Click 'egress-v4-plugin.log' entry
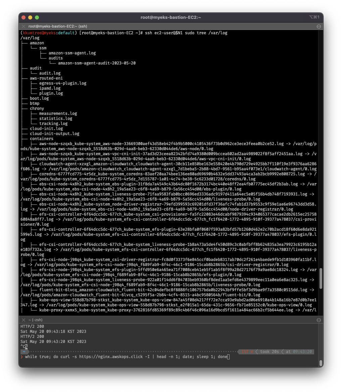Viewport: 342px width, 392px height. pyautogui.click(x=63, y=83)
